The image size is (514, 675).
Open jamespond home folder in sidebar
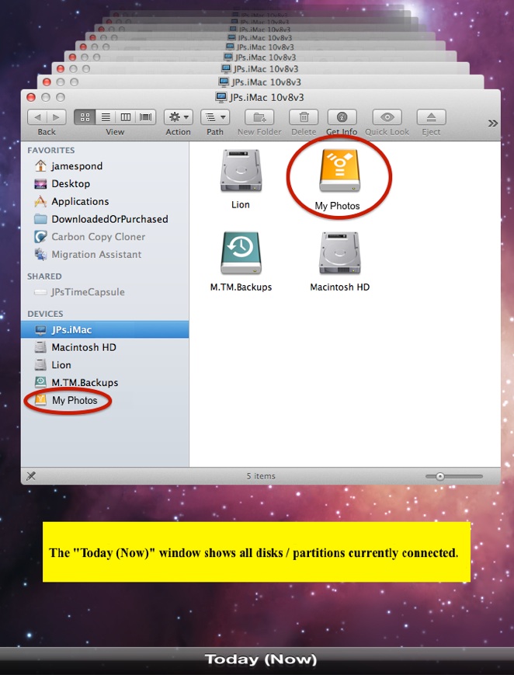[x=105, y=166]
